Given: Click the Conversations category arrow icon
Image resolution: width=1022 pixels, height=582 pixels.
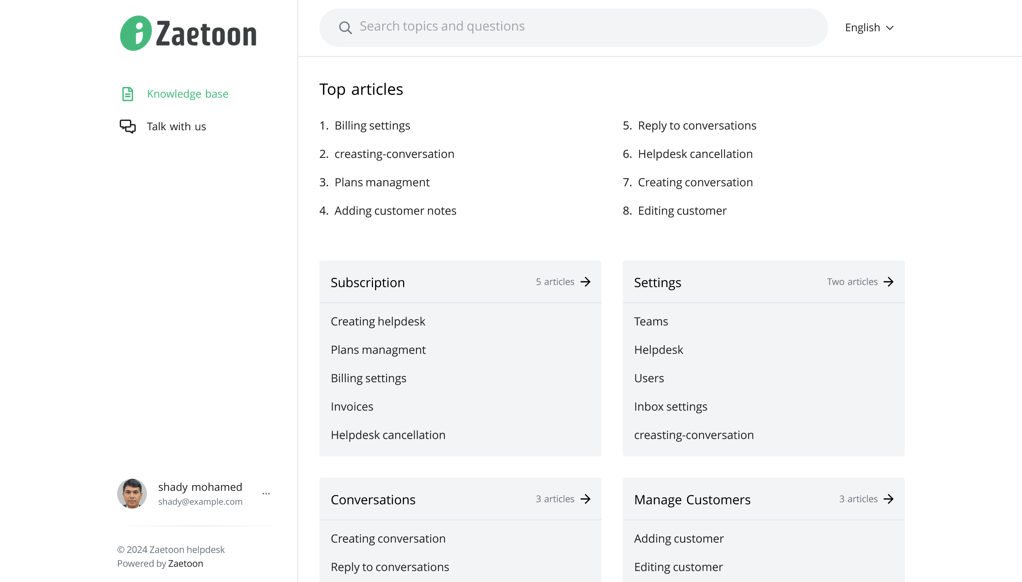Looking at the screenshot, I should 585,499.
